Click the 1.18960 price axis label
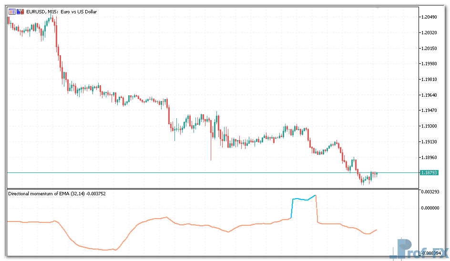The height and width of the screenshot is (261, 450). (x=429, y=157)
